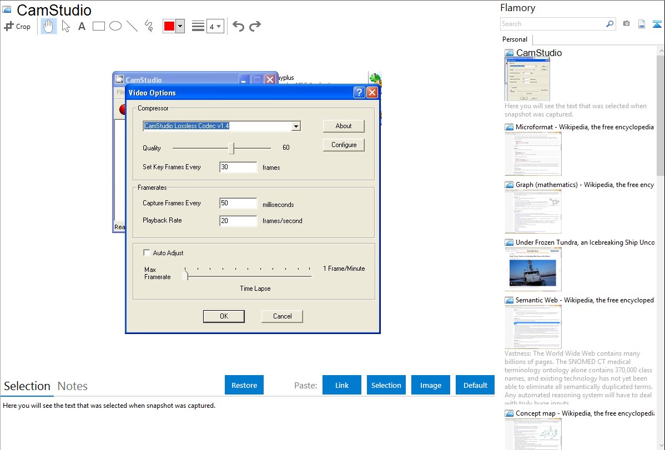The height and width of the screenshot is (450, 665).
Task: Open the annotation color dropdown arrow
Action: (x=180, y=26)
